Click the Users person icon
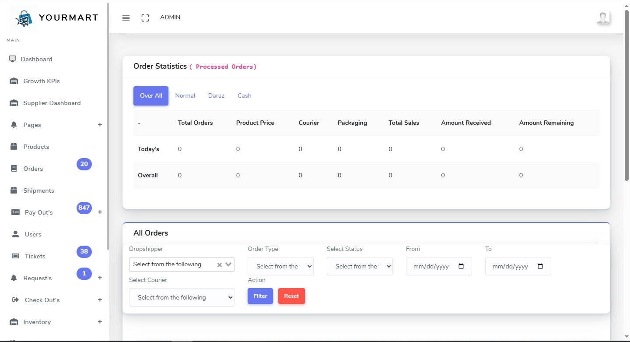The height and width of the screenshot is (342, 630). tap(15, 234)
